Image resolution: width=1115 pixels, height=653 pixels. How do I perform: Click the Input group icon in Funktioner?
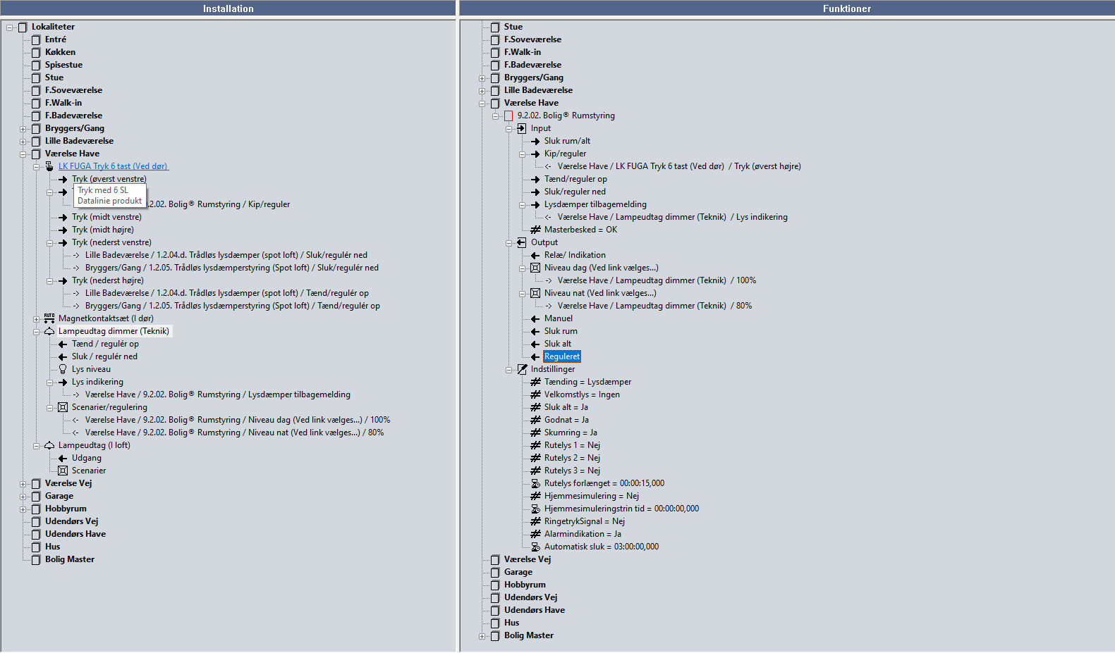(522, 128)
